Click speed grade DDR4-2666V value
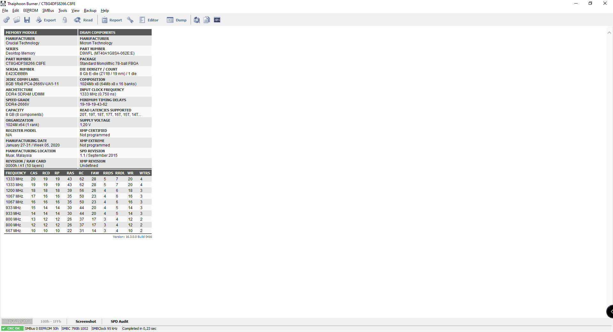 click(17, 104)
